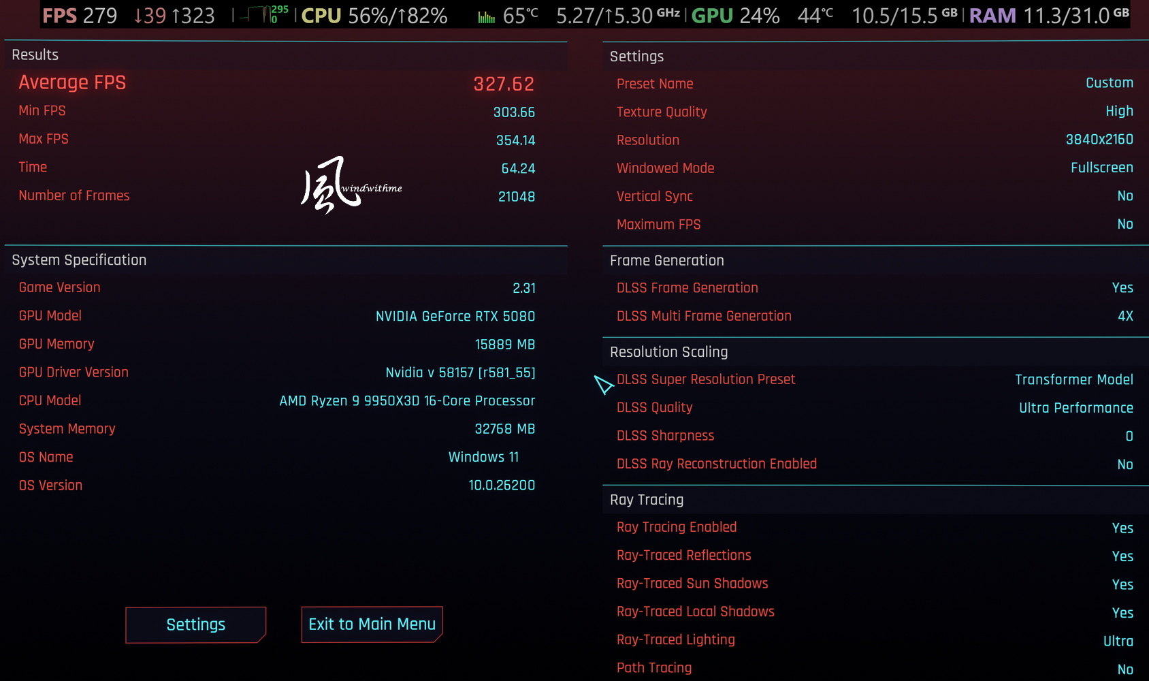Click Exit to Main Menu button
Screen dimensions: 1149x681
372,624
